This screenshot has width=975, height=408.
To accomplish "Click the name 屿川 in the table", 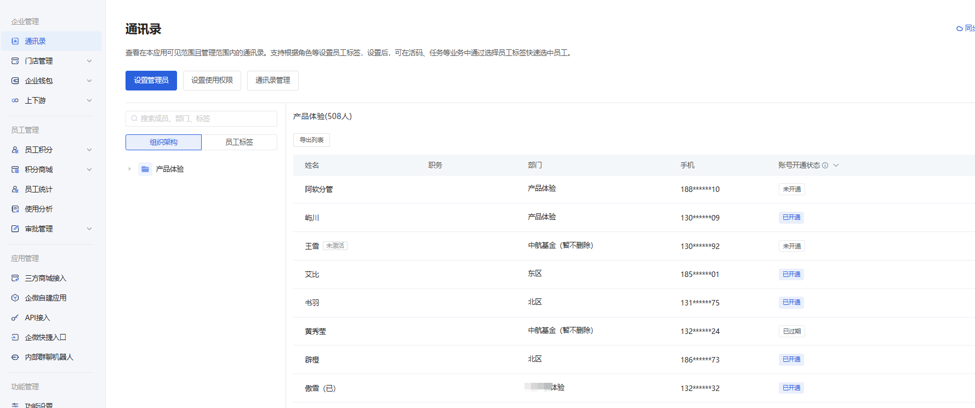I will (312, 218).
